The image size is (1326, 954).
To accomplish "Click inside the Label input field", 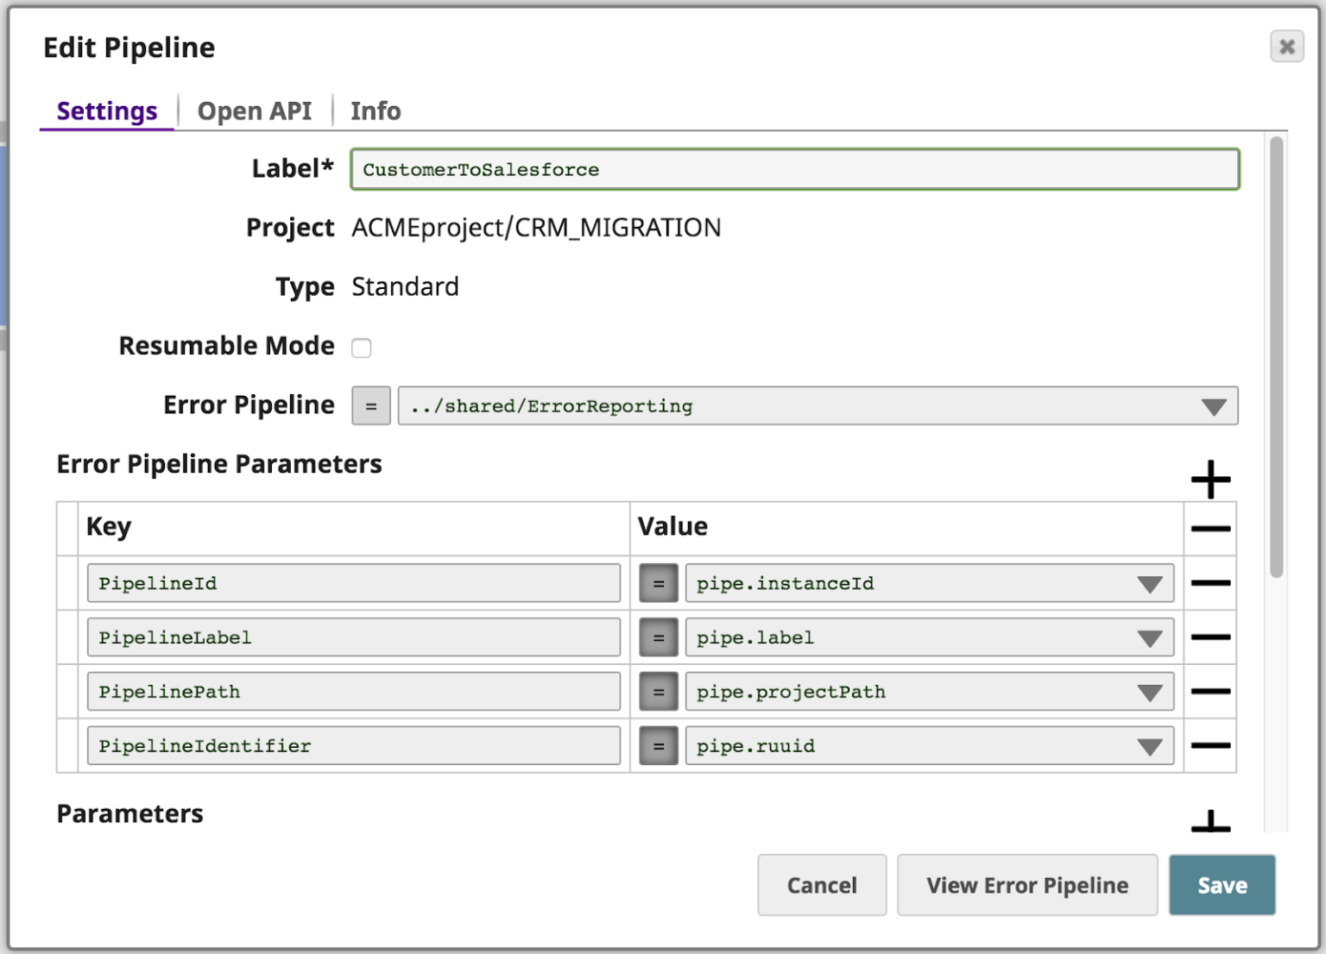I will tap(794, 170).
